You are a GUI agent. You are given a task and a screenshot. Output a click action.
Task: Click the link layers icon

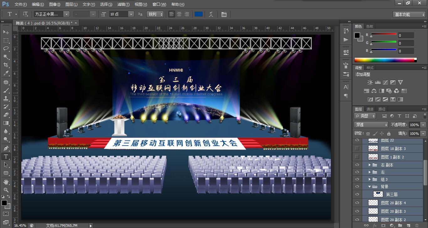[366, 225]
